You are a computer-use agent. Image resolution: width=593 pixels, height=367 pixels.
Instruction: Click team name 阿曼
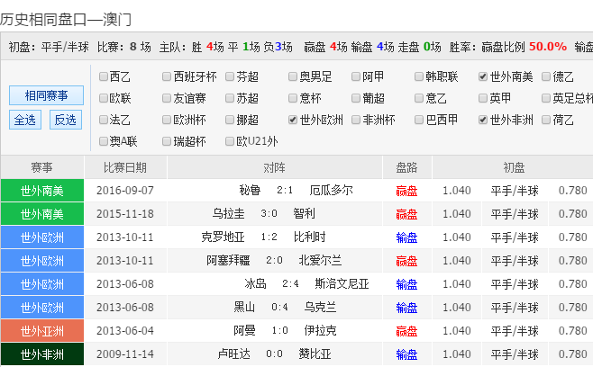pos(245,330)
